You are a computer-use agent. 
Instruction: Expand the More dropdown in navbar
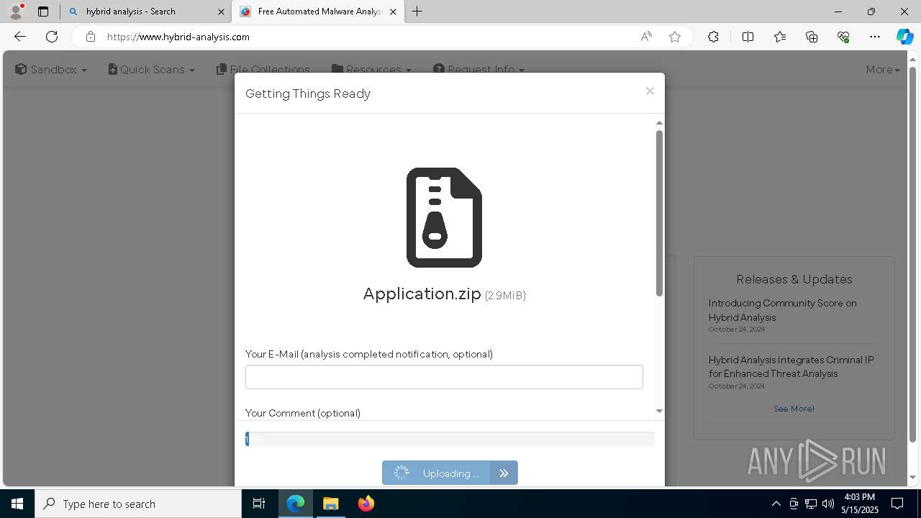[883, 69]
